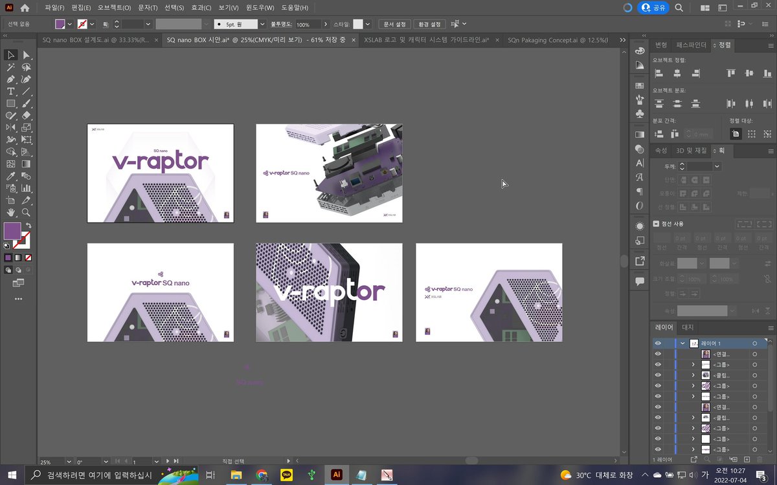Open the Symbols panel from dock
Image resolution: width=777 pixels, height=485 pixels.
tap(640, 114)
